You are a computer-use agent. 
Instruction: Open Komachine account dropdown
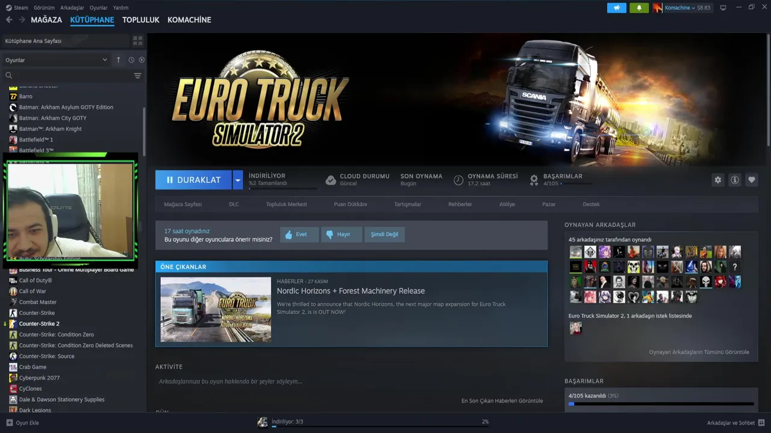(681, 8)
